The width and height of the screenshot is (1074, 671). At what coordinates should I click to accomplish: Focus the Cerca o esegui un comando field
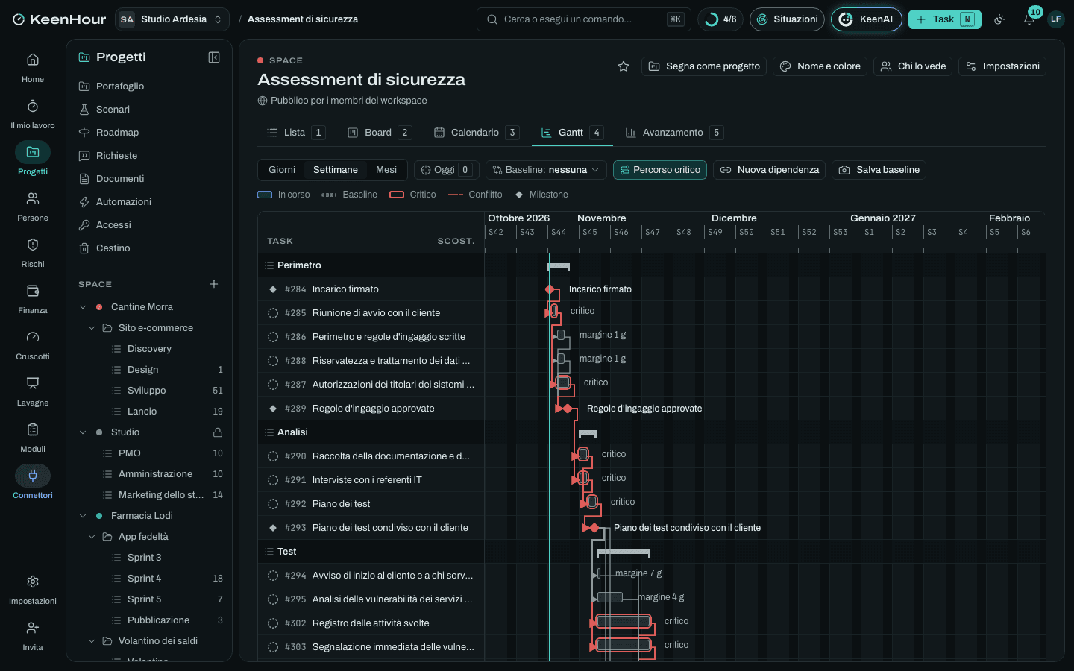(x=584, y=19)
